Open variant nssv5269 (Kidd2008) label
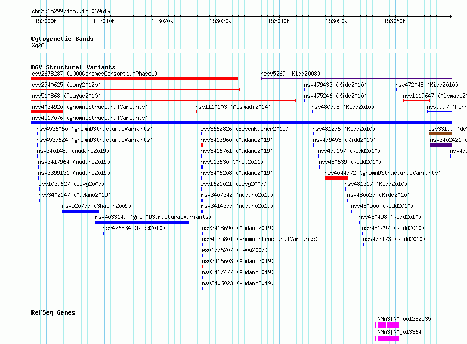467x344 pixels. pos(290,74)
